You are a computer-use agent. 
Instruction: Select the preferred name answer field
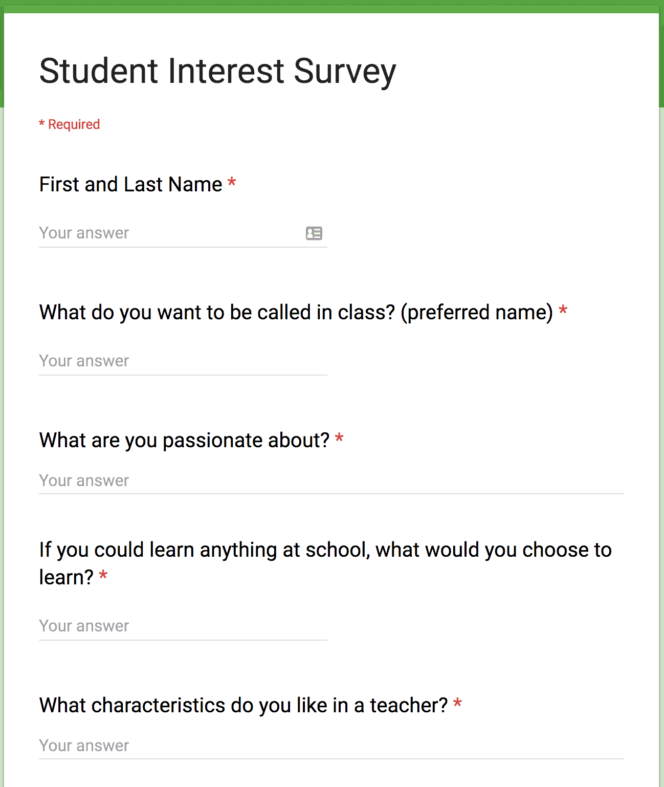coord(153,361)
